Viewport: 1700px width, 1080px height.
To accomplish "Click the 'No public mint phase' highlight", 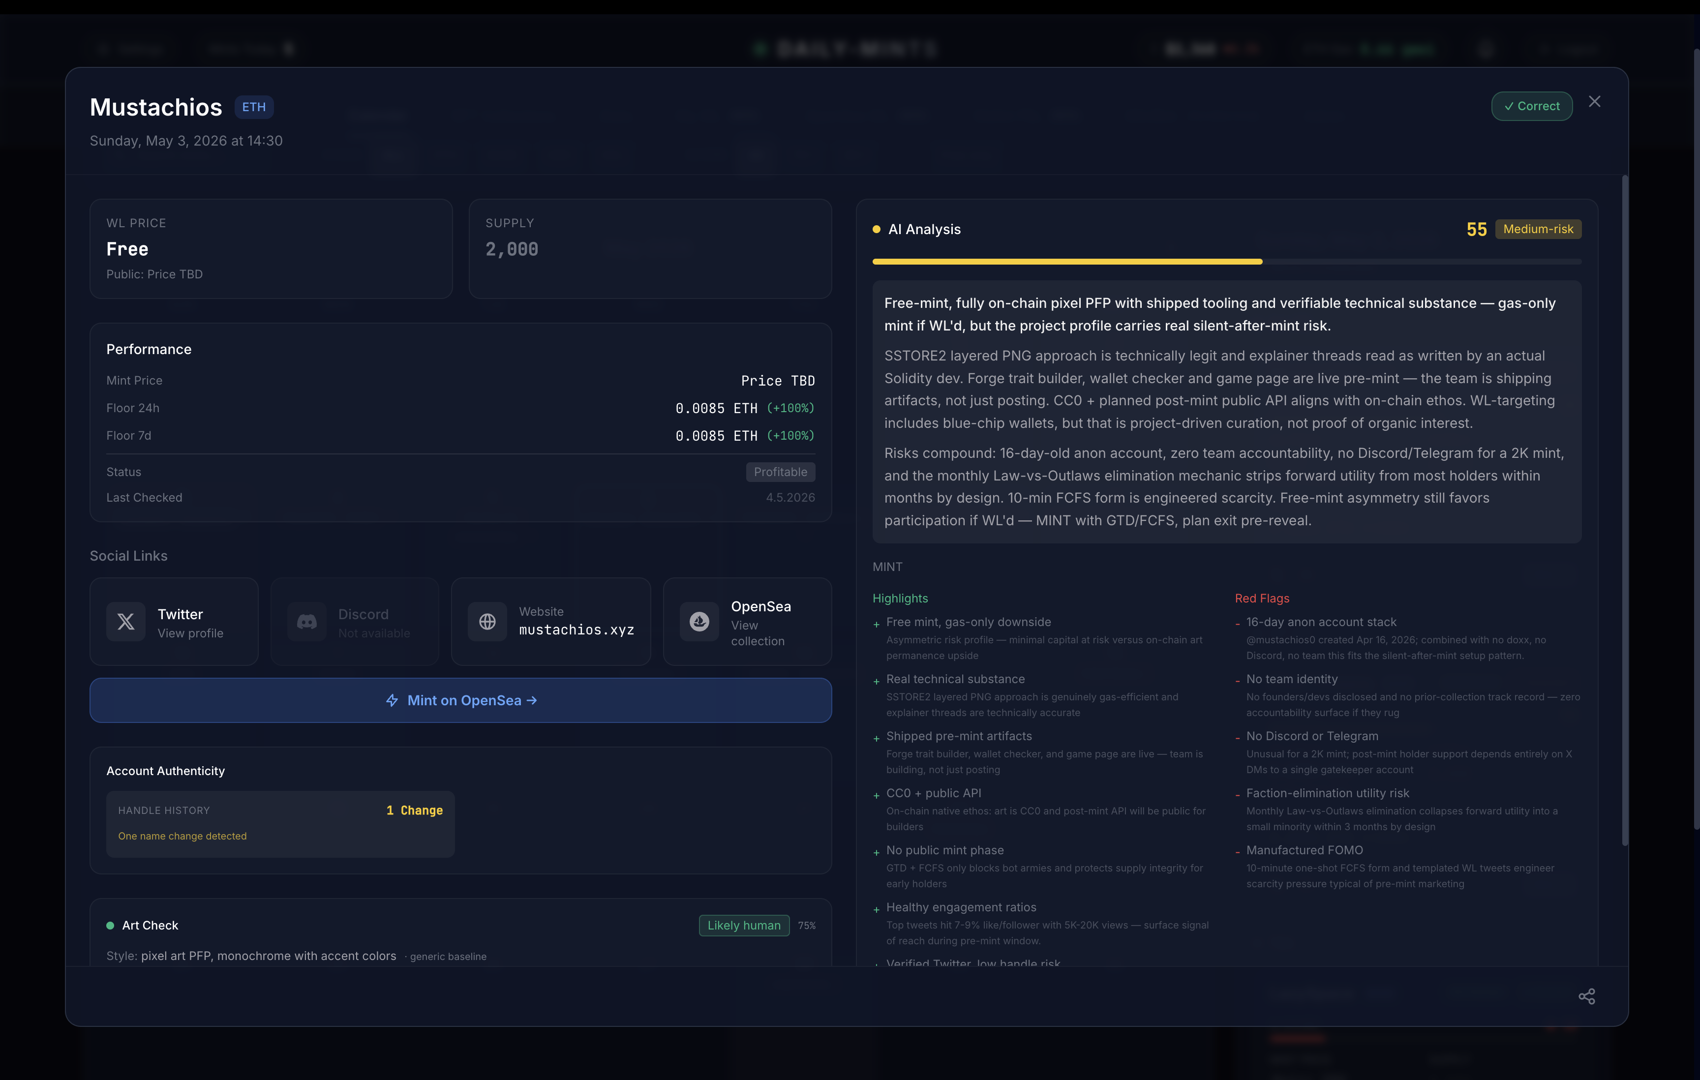I will coord(944,851).
